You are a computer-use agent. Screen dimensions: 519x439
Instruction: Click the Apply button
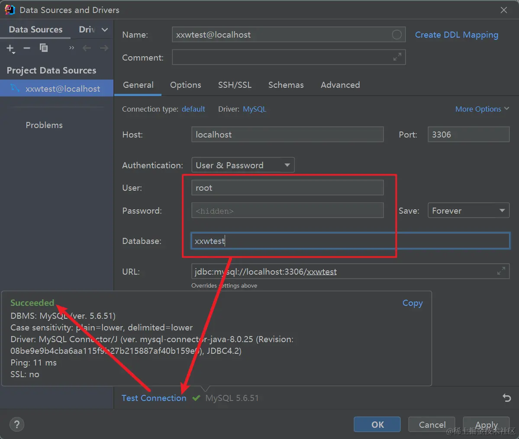click(x=486, y=424)
